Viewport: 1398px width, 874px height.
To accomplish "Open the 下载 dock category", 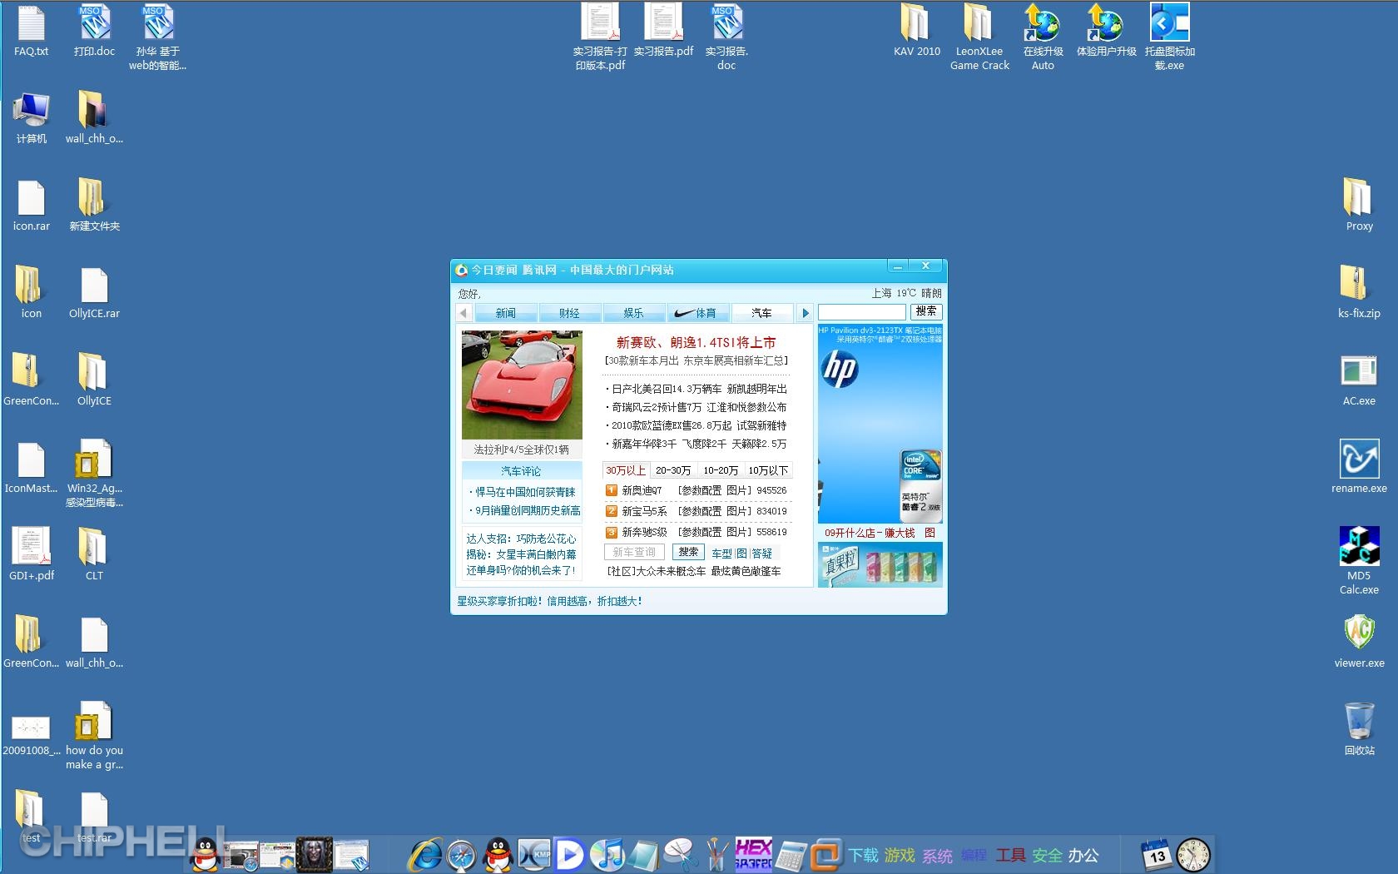I will (864, 856).
